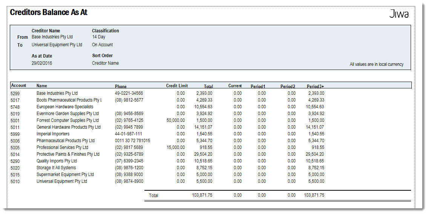The height and width of the screenshot is (214, 428).
Task: Select On Account classification value
Action: 102,45
